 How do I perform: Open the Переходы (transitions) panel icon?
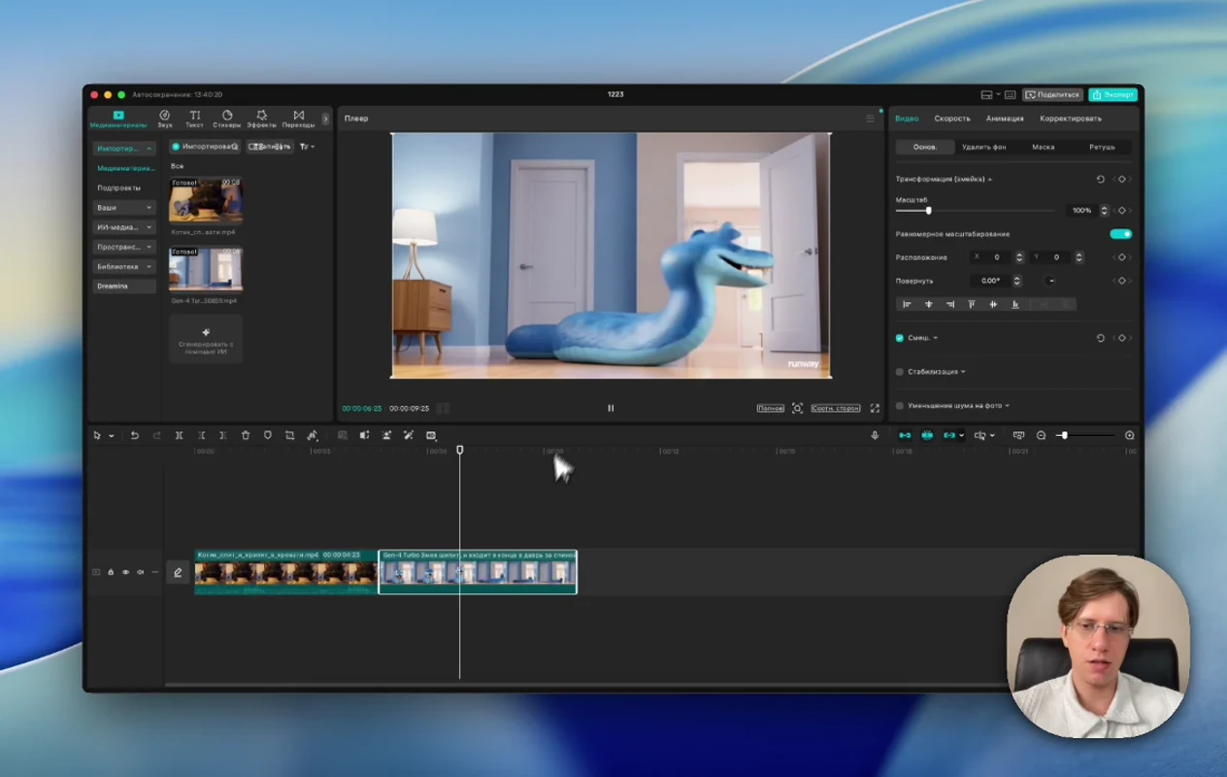(298, 118)
